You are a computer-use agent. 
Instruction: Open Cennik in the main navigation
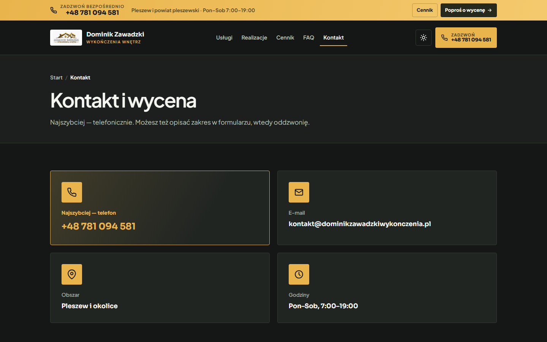click(285, 38)
